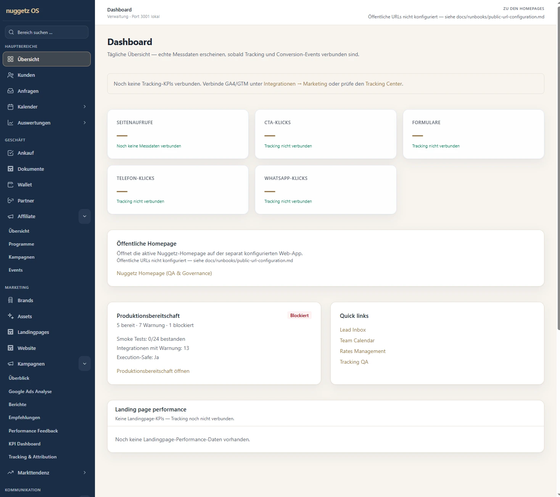Click the Ankauf checkmark icon
This screenshot has width=560, height=497.
[x=11, y=153]
